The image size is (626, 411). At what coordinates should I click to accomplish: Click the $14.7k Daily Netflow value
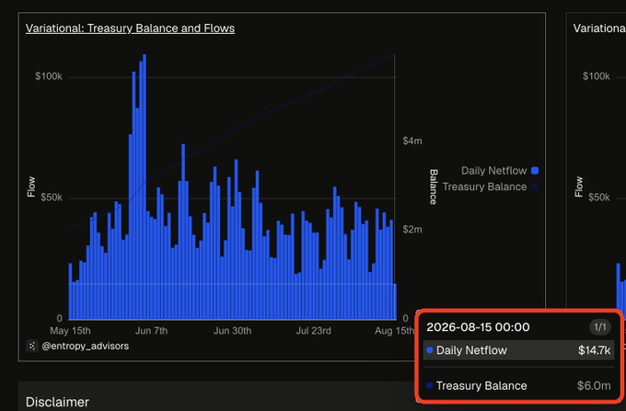594,350
